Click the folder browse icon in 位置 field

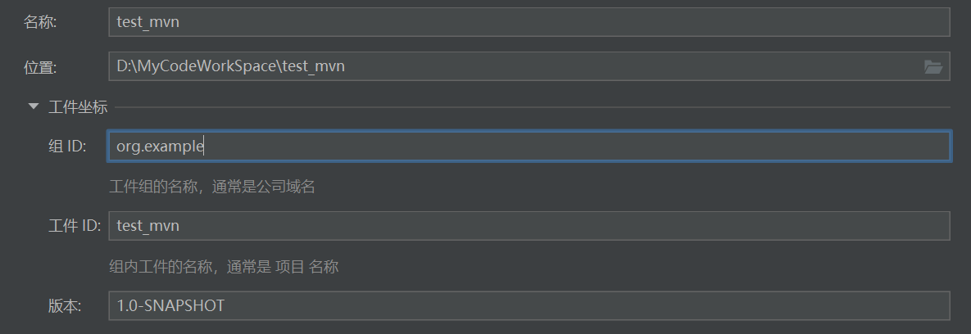932,67
